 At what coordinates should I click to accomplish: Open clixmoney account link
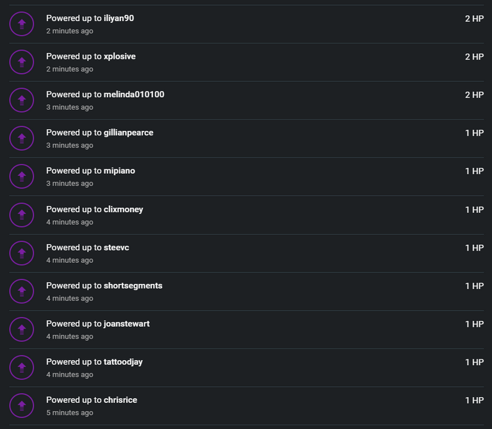(123, 210)
